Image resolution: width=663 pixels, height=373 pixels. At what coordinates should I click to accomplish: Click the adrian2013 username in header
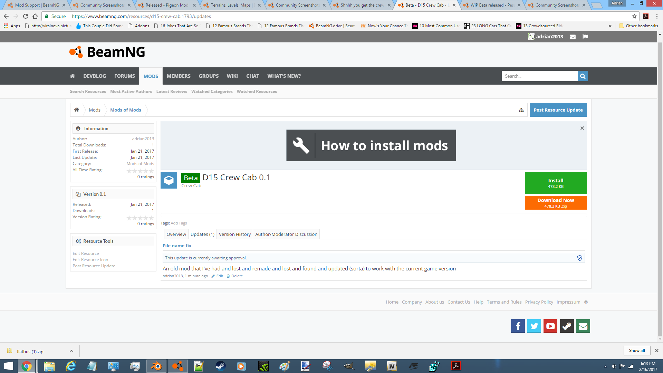point(549,37)
